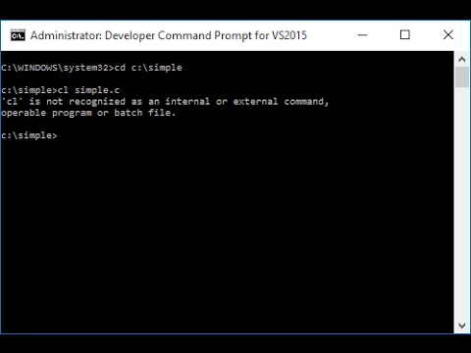The width and height of the screenshot is (471, 353).
Task: Click the 'external command,' text
Action: pyautogui.click(x=281, y=102)
